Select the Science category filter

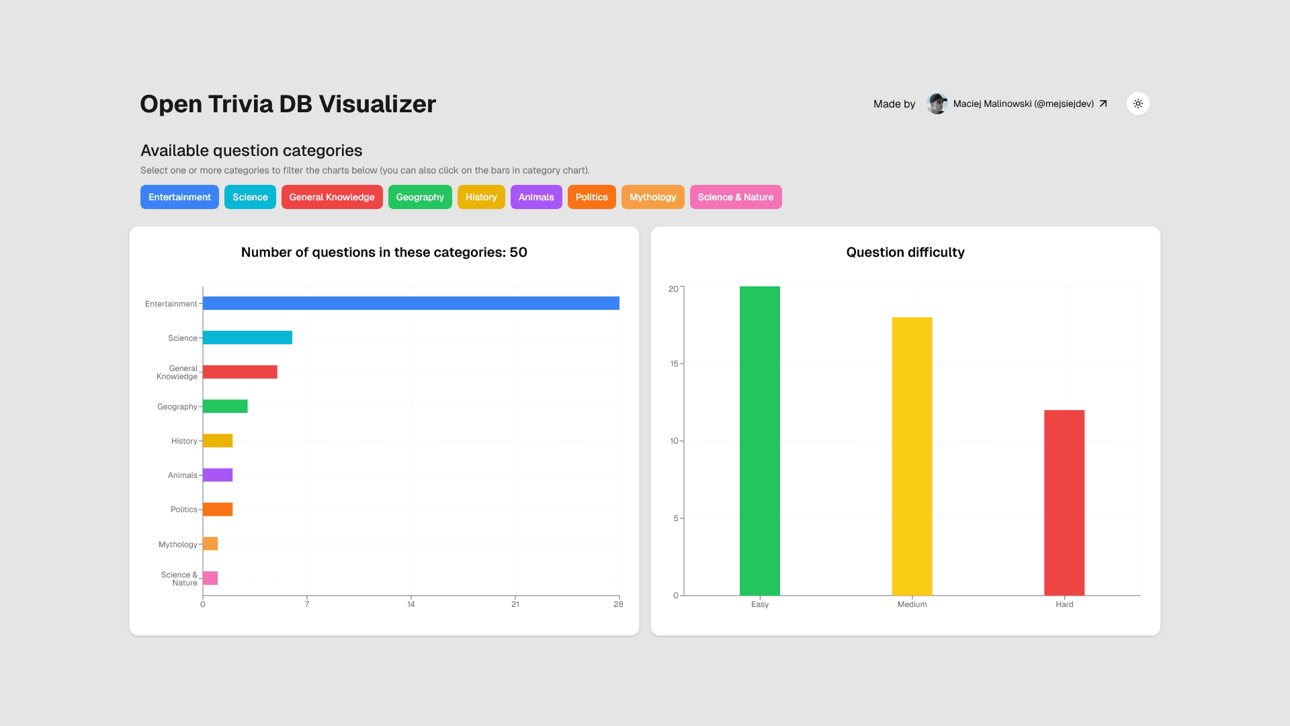[x=250, y=197]
